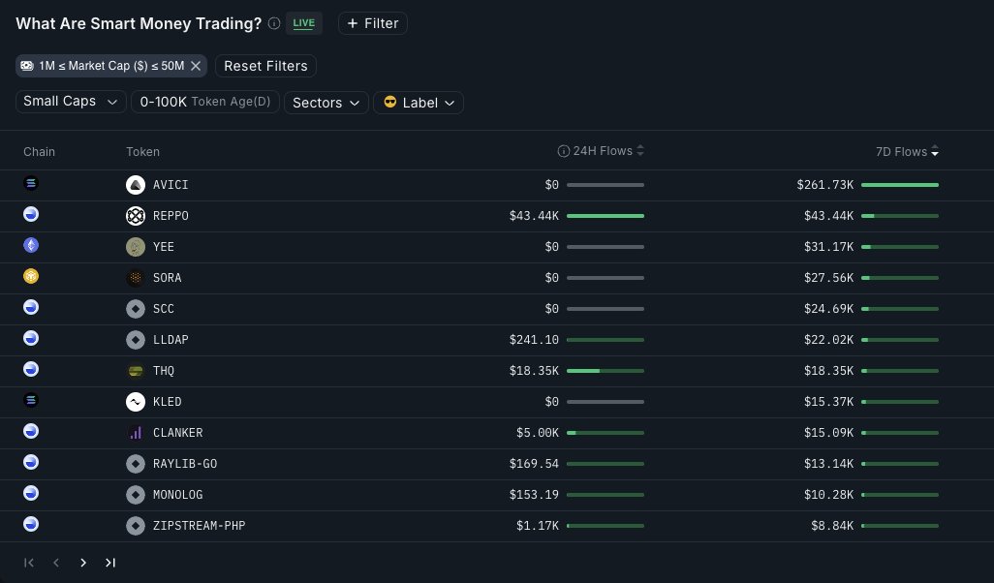Click the REPPO token logo
The width and height of the screenshot is (994, 583).
136,216
